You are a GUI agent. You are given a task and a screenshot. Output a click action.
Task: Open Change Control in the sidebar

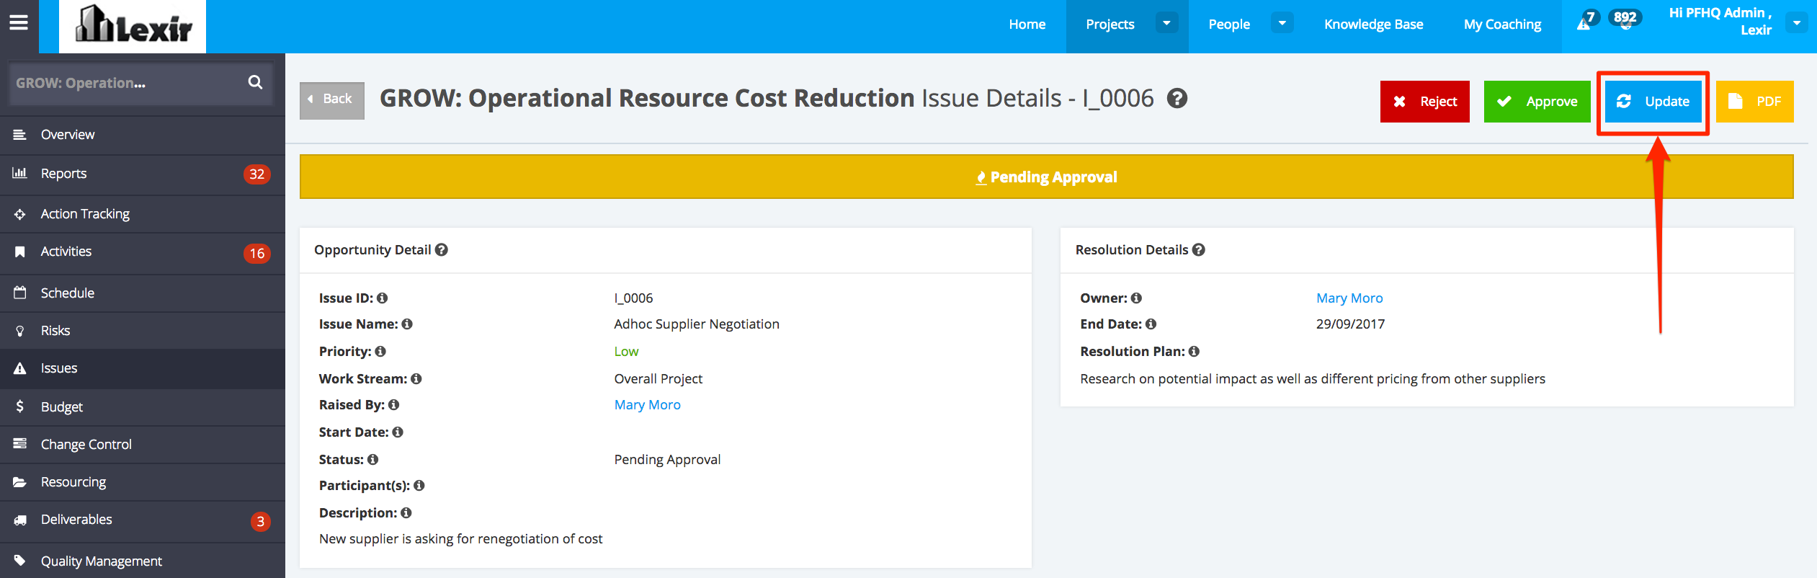143,445
